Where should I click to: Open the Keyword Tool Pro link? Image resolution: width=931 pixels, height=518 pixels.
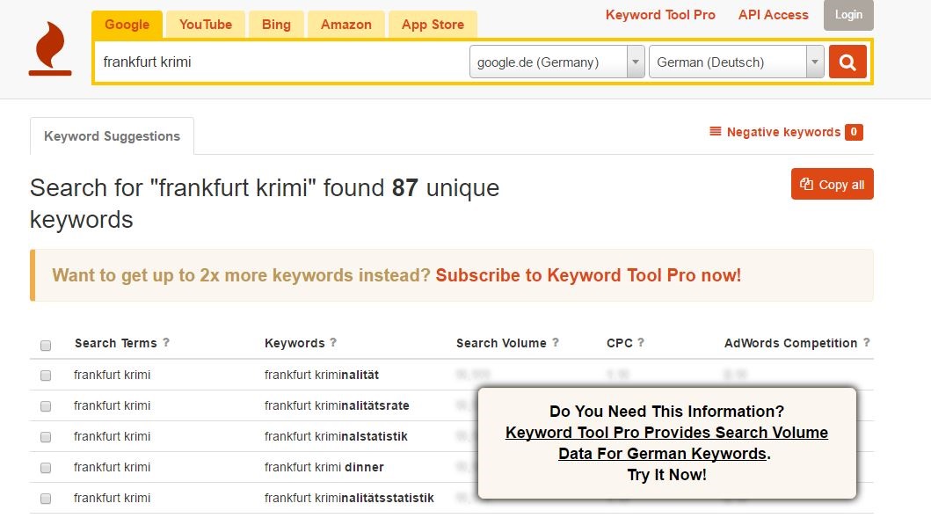(660, 15)
